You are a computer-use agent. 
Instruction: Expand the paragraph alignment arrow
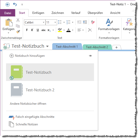pos(83,30)
